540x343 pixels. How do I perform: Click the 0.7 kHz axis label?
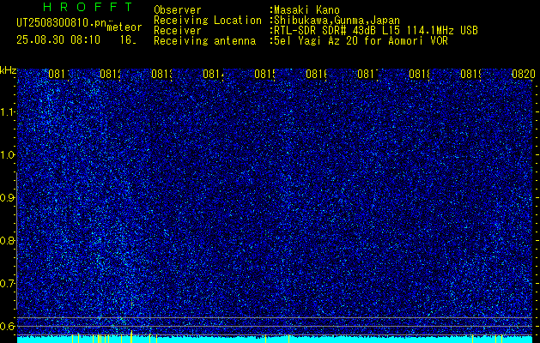(8, 284)
